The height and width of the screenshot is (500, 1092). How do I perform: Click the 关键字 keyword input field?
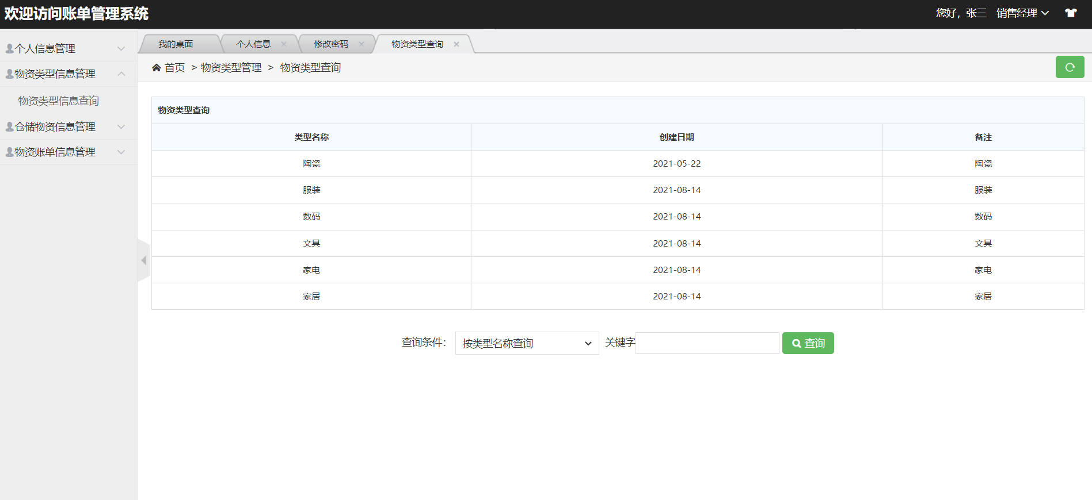[707, 343]
